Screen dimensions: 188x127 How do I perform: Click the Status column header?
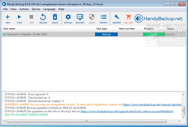[x=176, y=29]
